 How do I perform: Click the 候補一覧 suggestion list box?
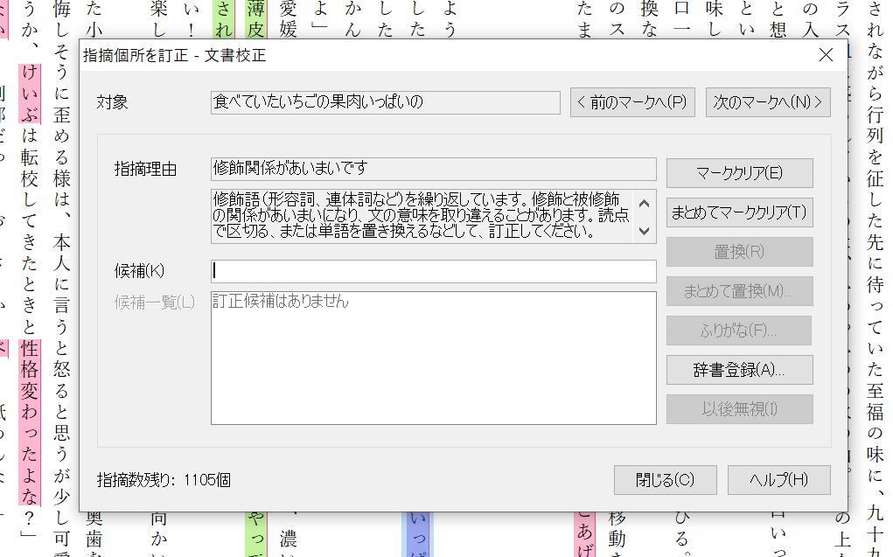pos(433,358)
